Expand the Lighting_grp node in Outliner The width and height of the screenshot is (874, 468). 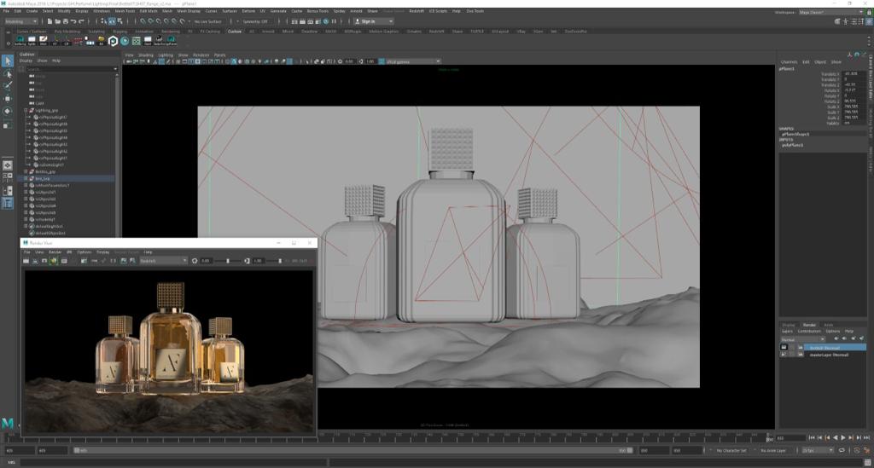(25, 110)
